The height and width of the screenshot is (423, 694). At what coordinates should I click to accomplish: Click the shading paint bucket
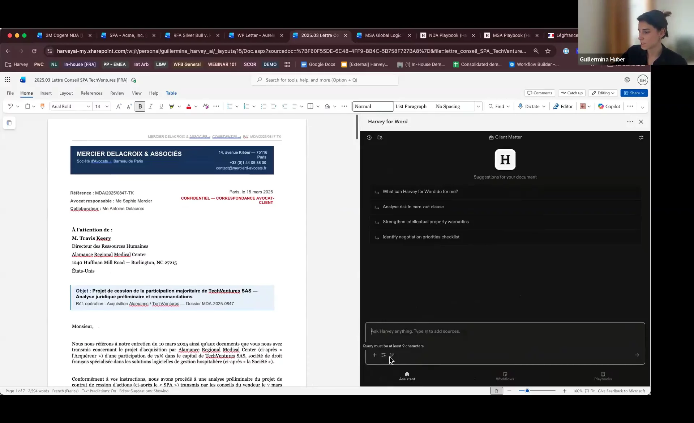327,106
